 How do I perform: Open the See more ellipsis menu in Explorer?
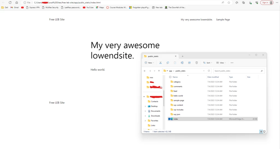coord(232,63)
